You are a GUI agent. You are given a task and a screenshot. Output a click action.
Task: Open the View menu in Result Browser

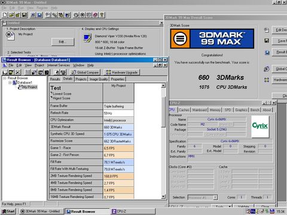point(28,65)
